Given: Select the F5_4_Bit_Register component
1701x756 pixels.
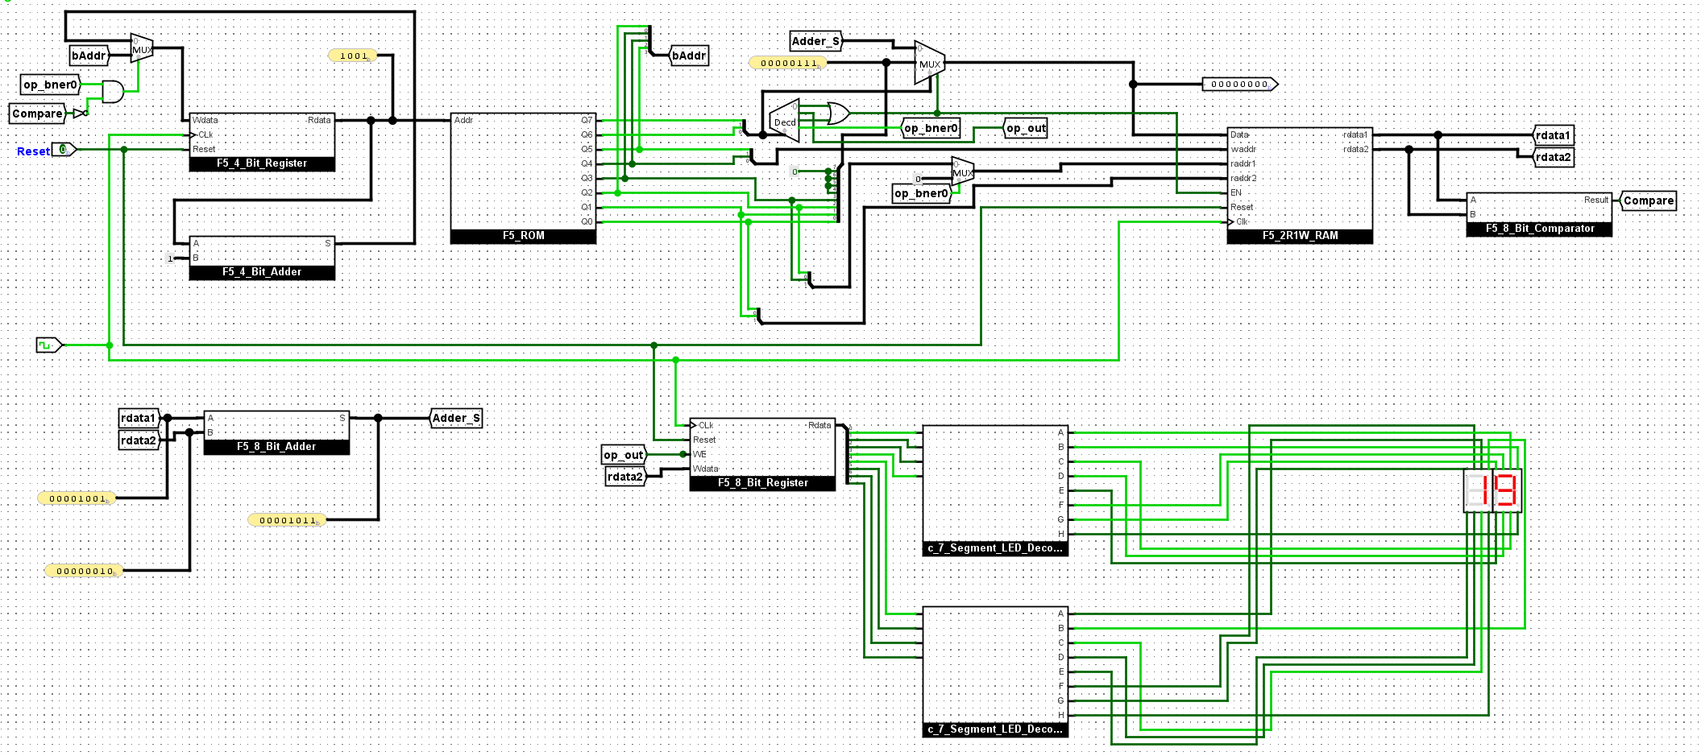Looking at the screenshot, I should (262, 142).
